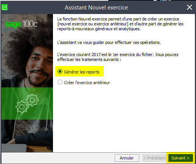This screenshot has height=164, width=196.
Task: Click the lower-left gear icon
Action: [22, 107]
